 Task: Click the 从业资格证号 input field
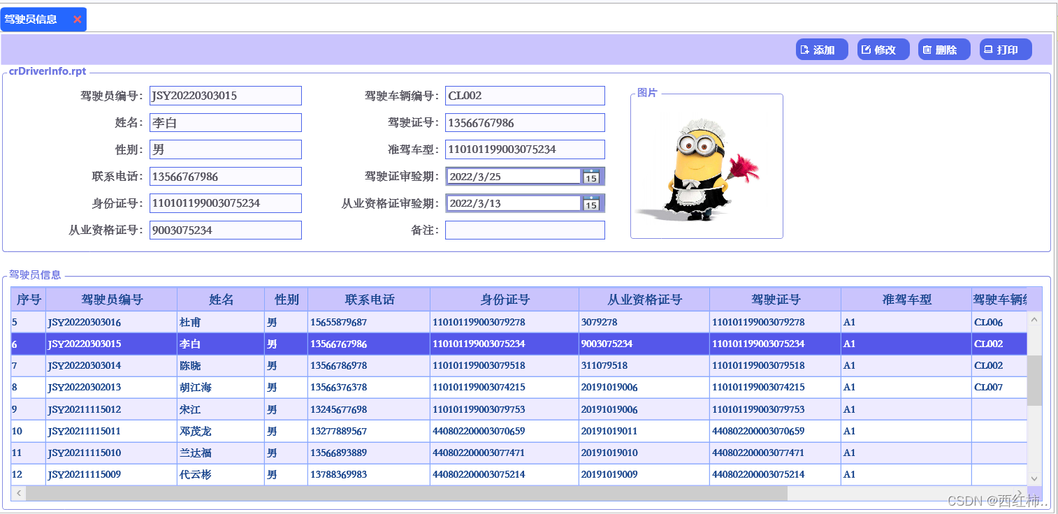(226, 230)
